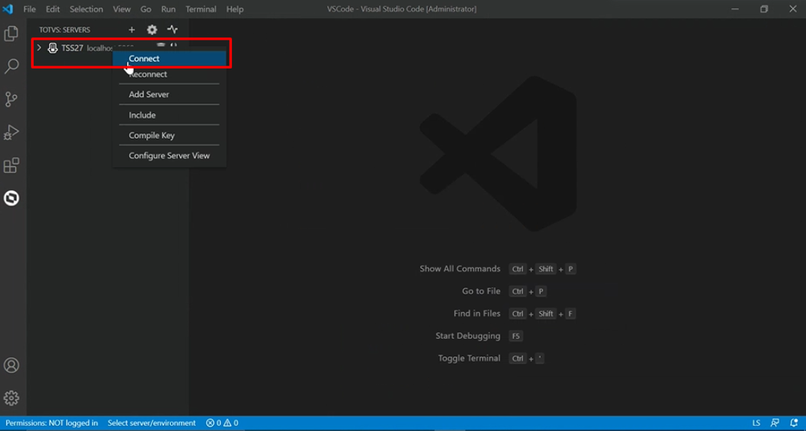Open the TOTVS view in activity bar
The image size is (806, 431).
pos(11,198)
